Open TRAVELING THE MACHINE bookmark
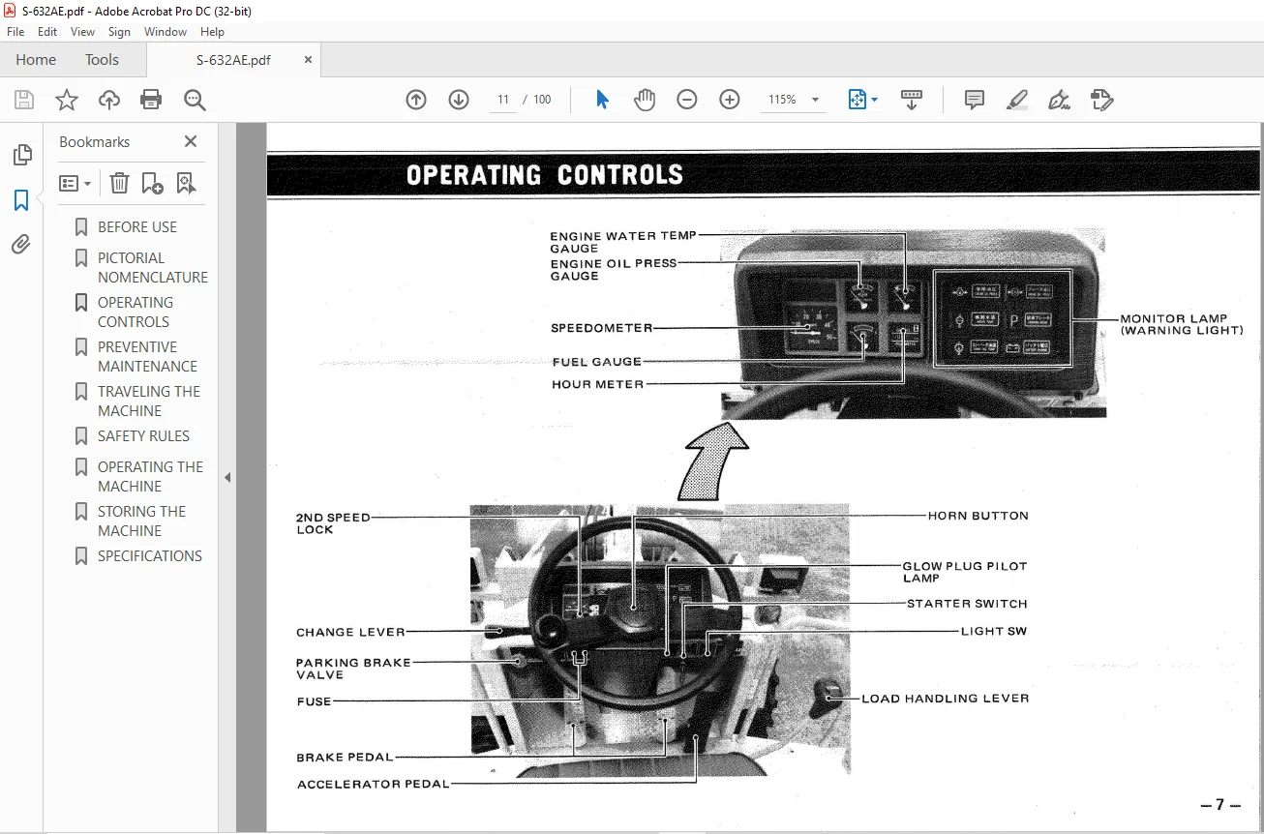This screenshot has width=1264, height=834. 149,401
